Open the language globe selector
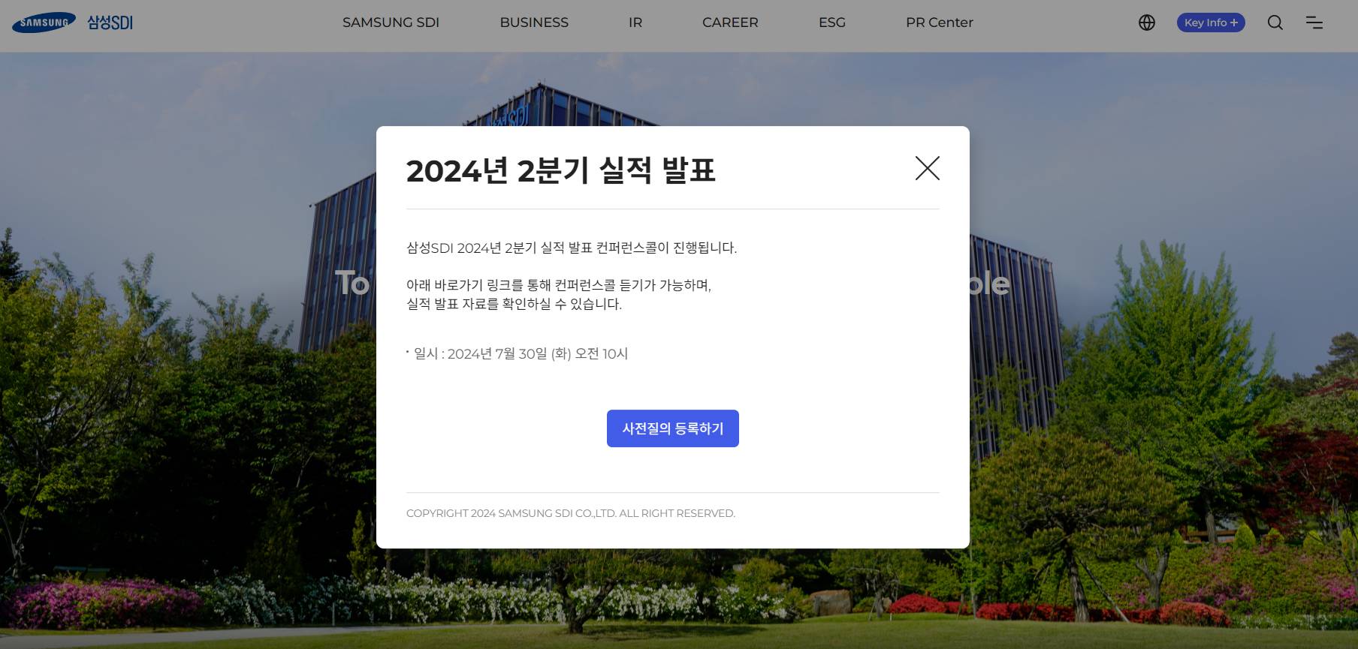This screenshot has height=649, width=1358. coord(1147,23)
